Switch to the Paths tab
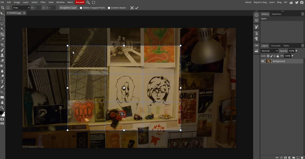305x159 pixels. pos(286,46)
